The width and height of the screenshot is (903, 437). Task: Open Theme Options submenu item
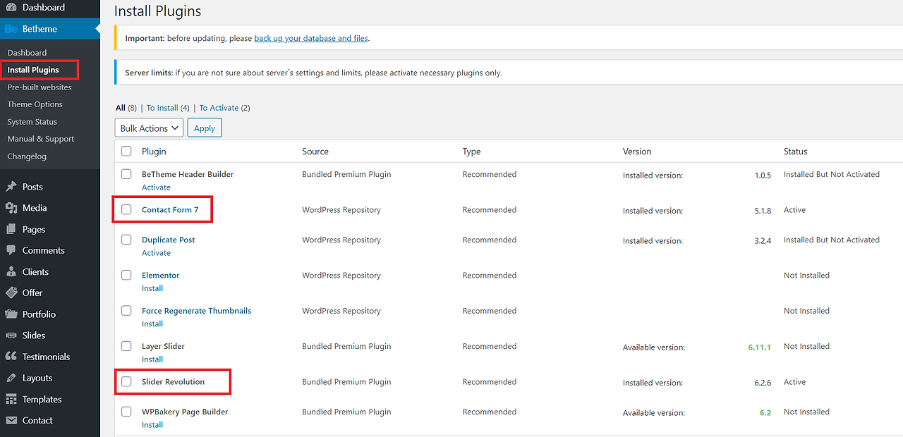point(35,104)
